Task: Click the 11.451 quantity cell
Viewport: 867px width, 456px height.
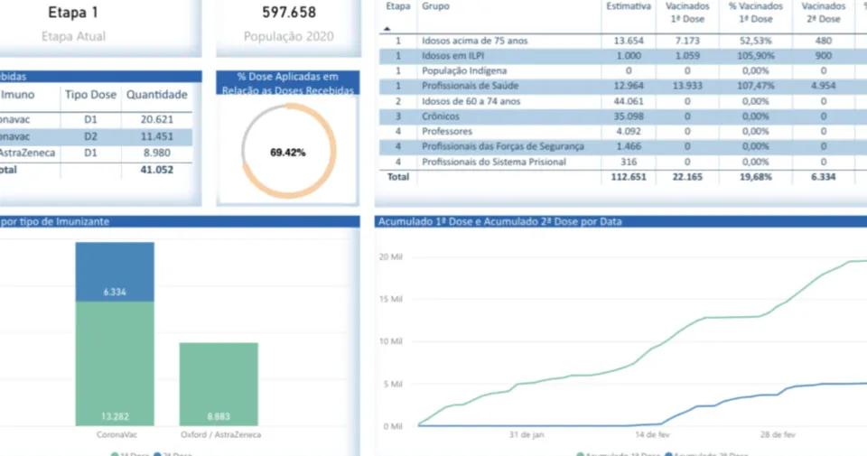Action: (x=156, y=136)
